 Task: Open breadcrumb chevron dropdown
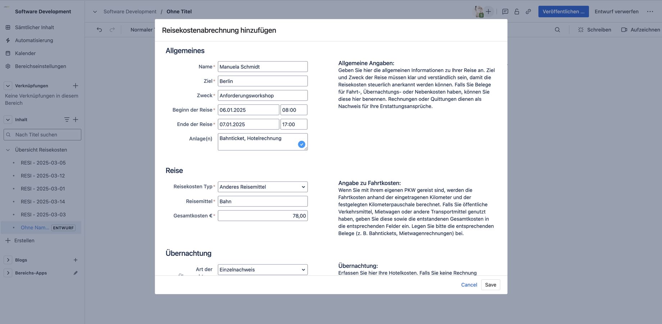[95, 12]
